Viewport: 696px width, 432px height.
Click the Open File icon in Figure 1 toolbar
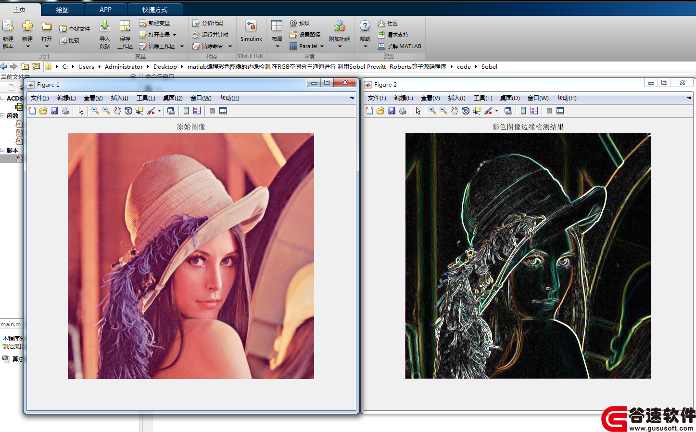click(x=43, y=111)
